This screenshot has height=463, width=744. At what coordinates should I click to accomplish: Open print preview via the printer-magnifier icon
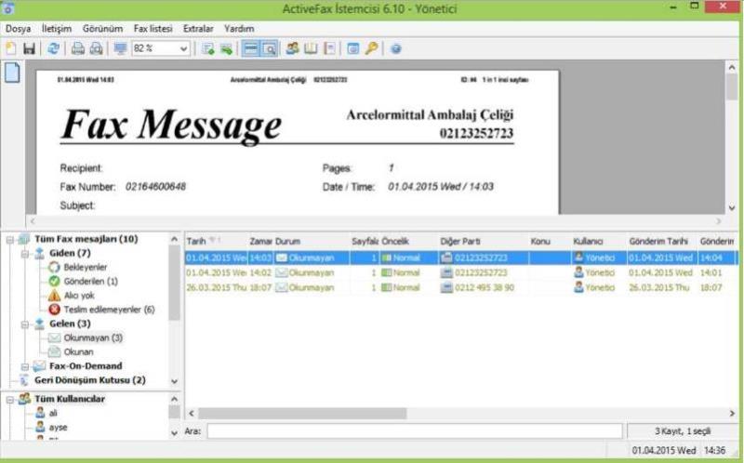point(97,48)
